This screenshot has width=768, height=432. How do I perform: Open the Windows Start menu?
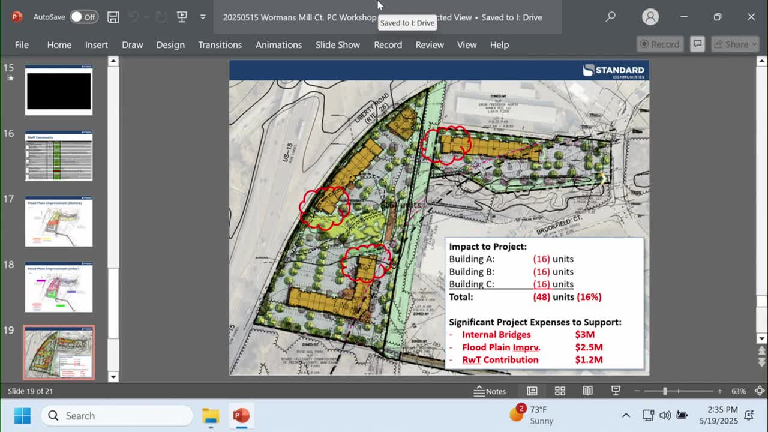(22, 415)
